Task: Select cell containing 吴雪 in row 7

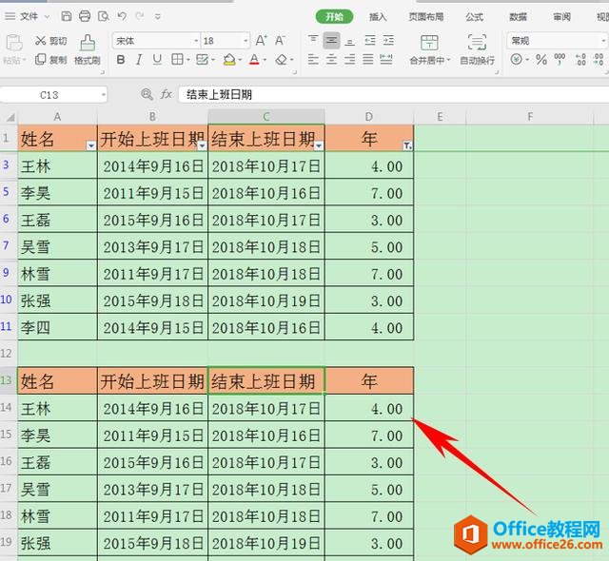Action: [x=57, y=246]
